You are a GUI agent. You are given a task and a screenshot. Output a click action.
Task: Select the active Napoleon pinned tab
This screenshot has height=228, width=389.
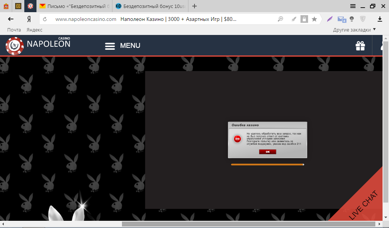click(x=30, y=6)
